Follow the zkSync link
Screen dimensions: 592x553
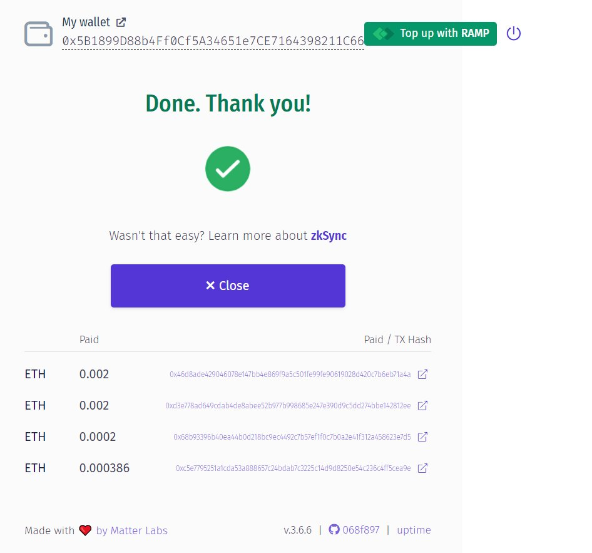329,236
